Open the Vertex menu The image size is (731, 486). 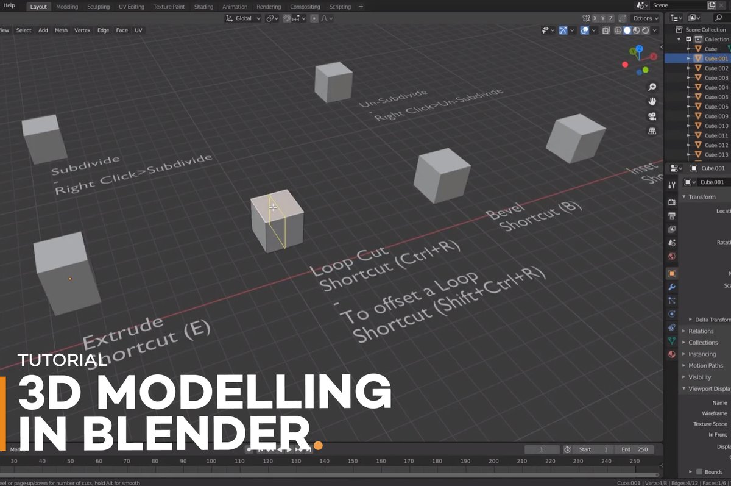82,30
